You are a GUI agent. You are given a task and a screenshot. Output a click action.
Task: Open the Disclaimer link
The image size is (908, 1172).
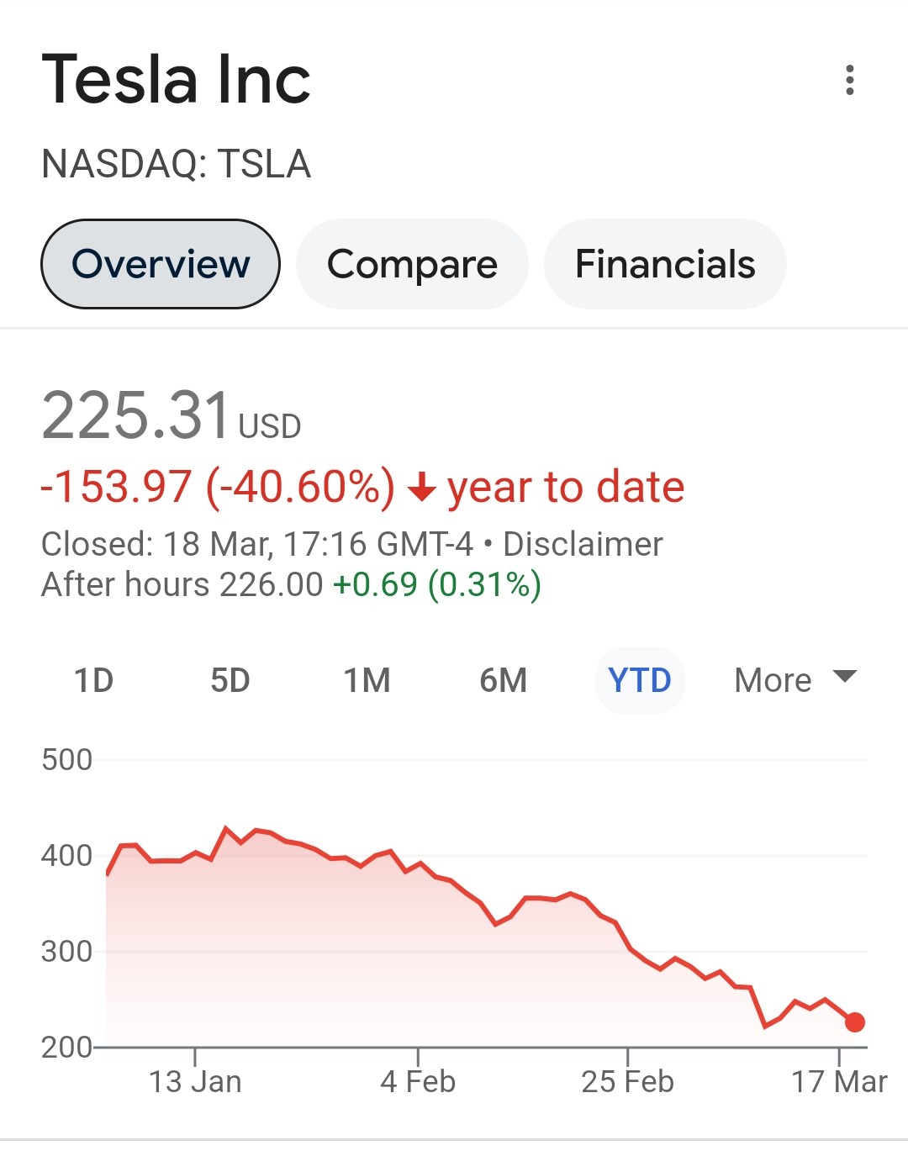583,544
